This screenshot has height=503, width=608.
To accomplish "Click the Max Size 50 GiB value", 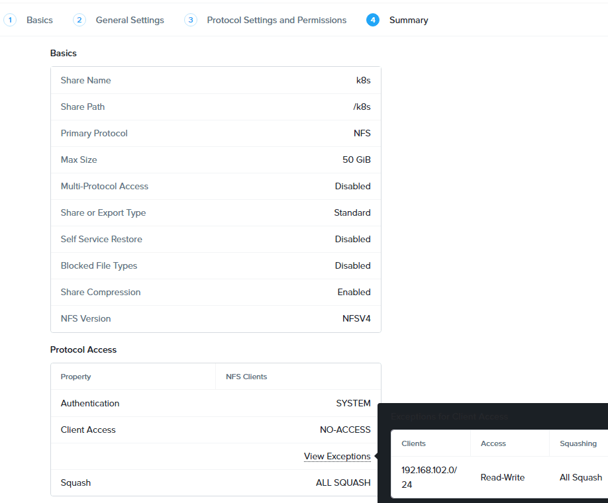I will 356,160.
